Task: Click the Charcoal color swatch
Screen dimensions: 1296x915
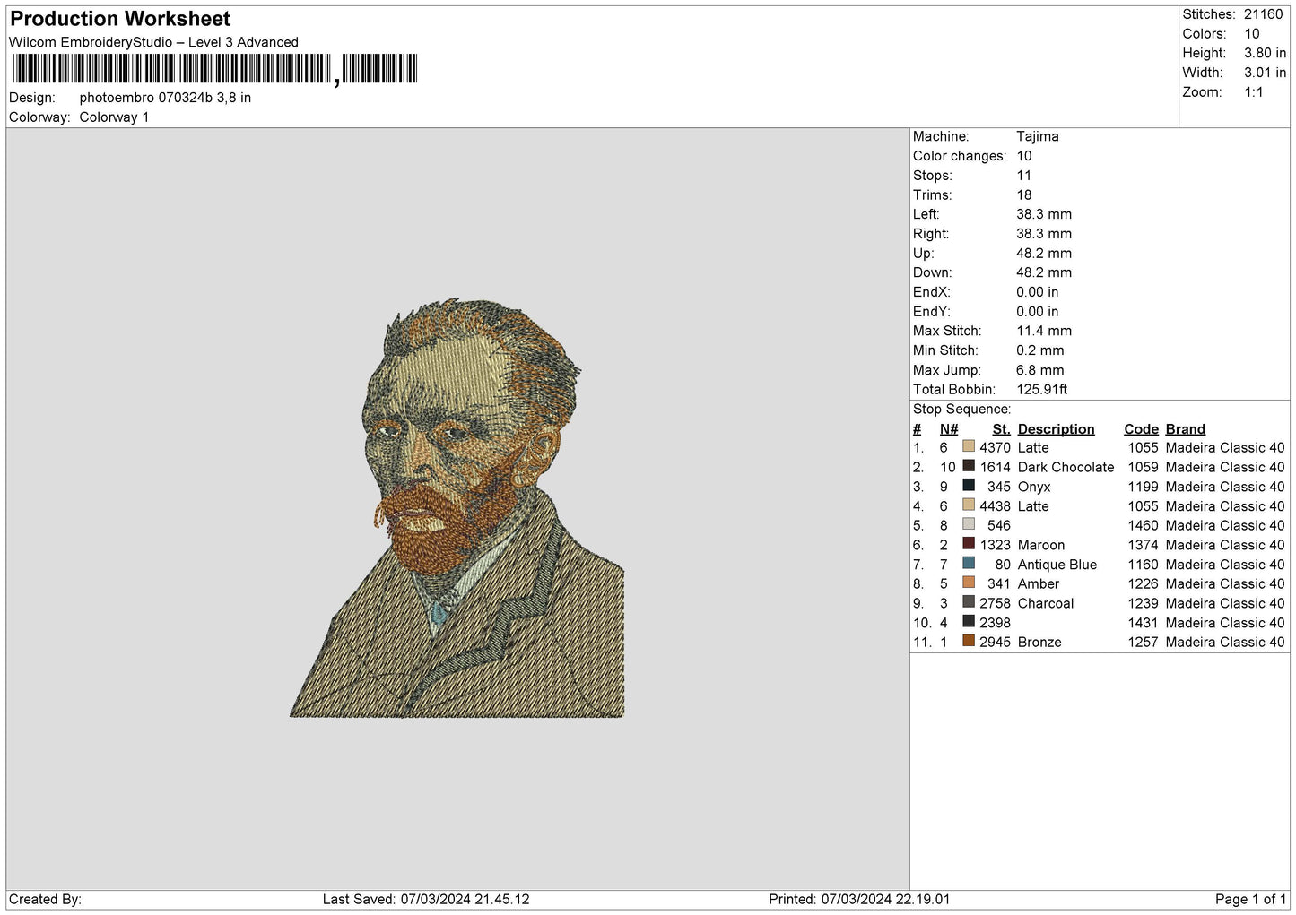Action: click(x=969, y=602)
